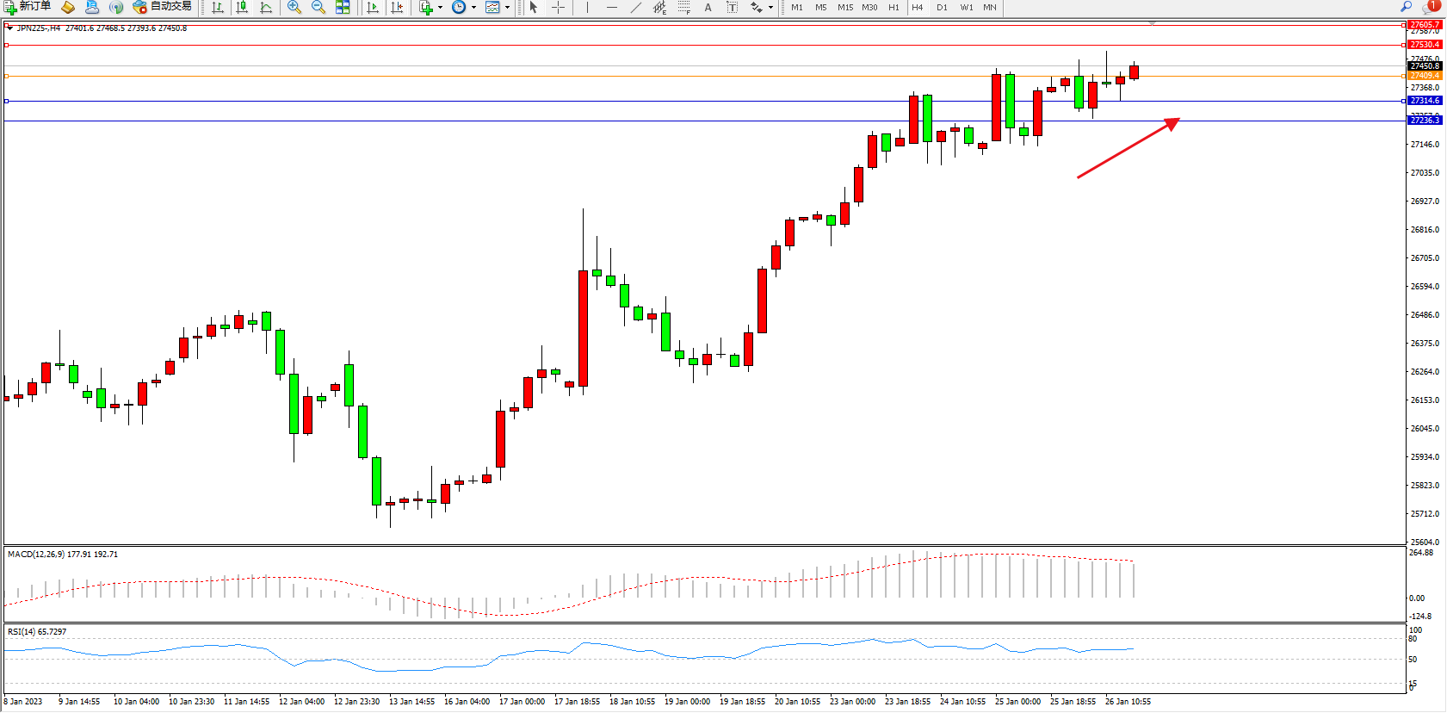This screenshot has width=1447, height=713.
Task: Click the red 27530.4 price level label
Action: pyautogui.click(x=1424, y=45)
